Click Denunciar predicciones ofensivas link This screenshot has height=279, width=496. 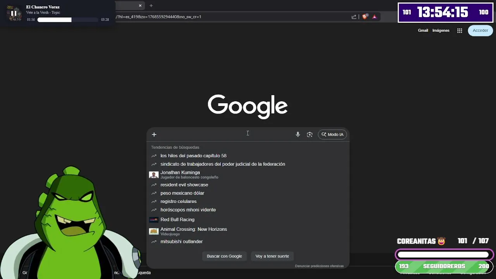tap(319, 266)
